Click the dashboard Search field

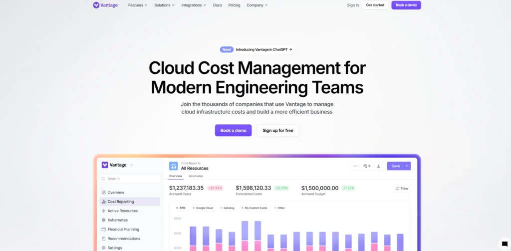[130, 179]
